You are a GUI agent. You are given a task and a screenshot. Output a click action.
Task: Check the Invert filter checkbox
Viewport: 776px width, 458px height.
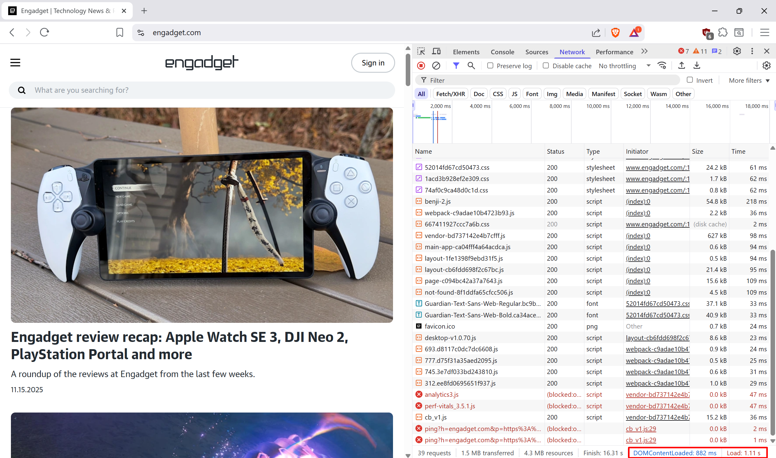pos(690,80)
